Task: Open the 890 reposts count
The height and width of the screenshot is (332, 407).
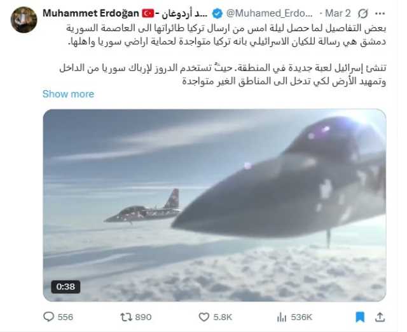Action: click(143, 317)
